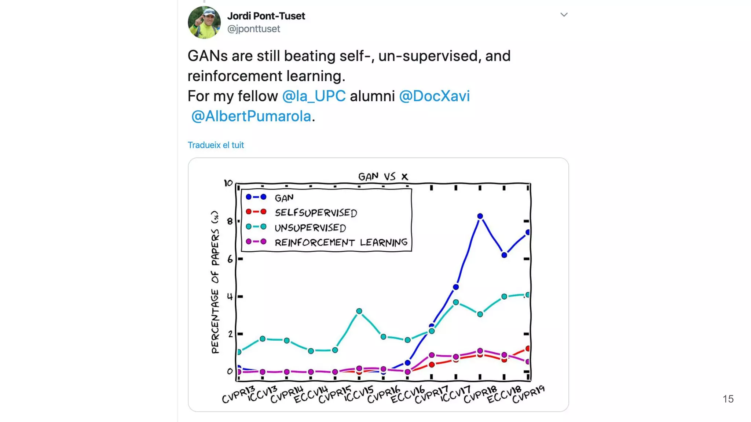751x422 pixels.
Task: Click the chart title GAN VS X
Action: click(x=383, y=177)
